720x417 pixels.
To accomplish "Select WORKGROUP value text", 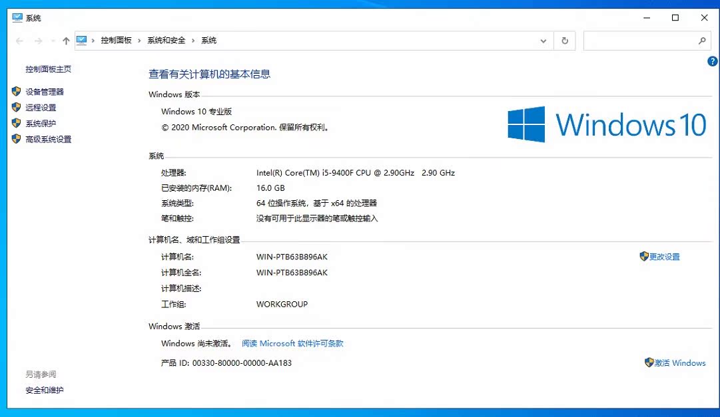I will [282, 304].
